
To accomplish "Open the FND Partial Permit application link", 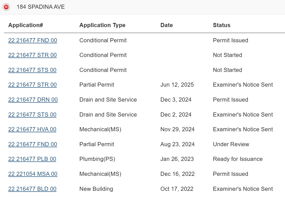I will pyautogui.click(x=33, y=144).
